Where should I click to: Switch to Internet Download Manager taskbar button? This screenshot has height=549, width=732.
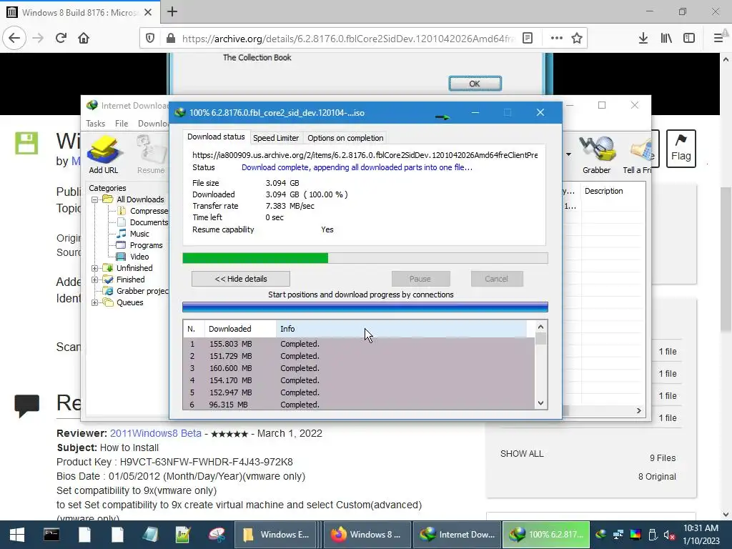pyautogui.click(x=457, y=535)
